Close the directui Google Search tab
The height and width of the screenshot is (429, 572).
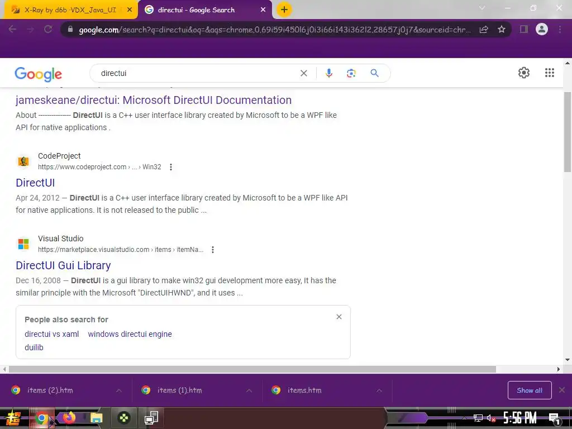(x=263, y=10)
